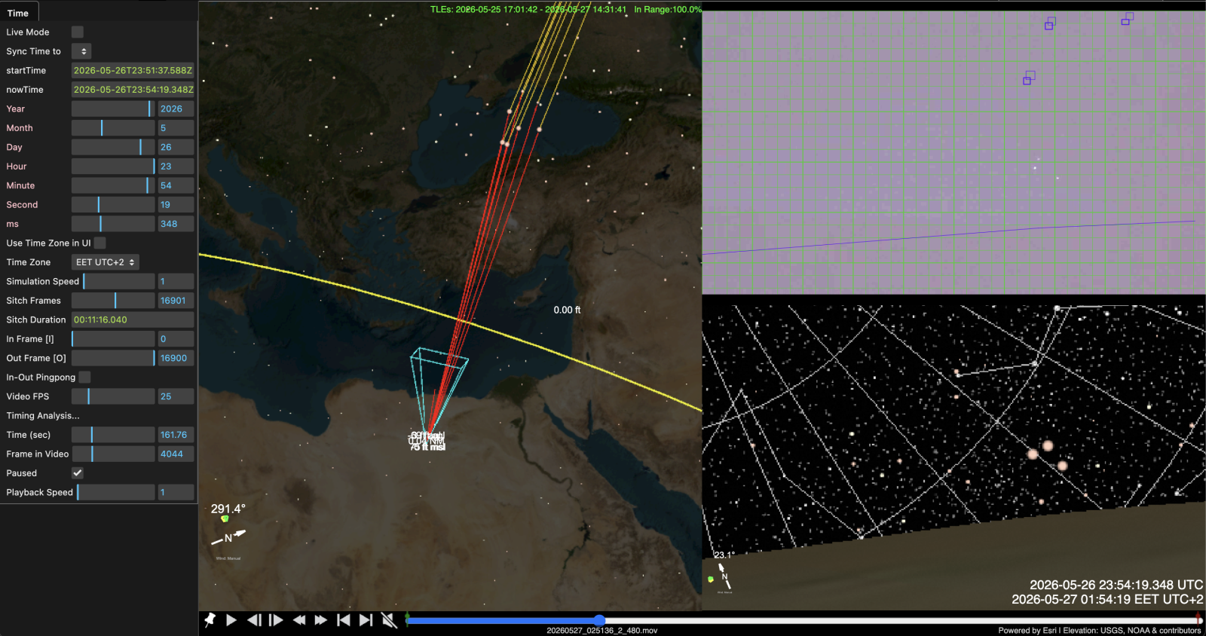The height and width of the screenshot is (636, 1206).
Task: Click the red out-frame marker on timeline
Action: click(x=1198, y=619)
